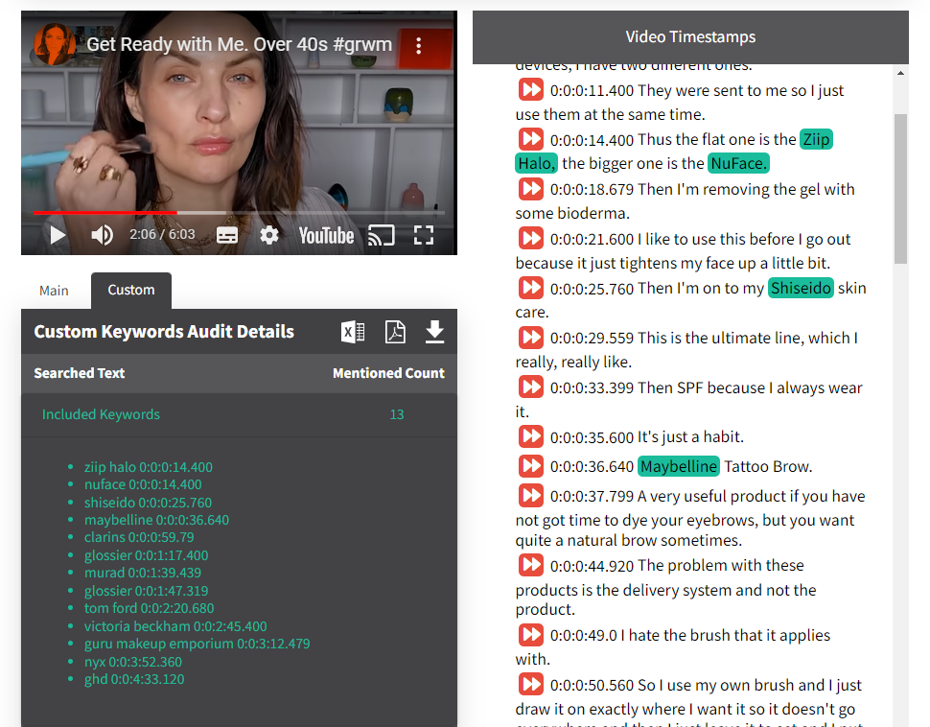Click the highlighted Ziip keyword in transcript
The image size is (930, 727).
[x=816, y=139]
